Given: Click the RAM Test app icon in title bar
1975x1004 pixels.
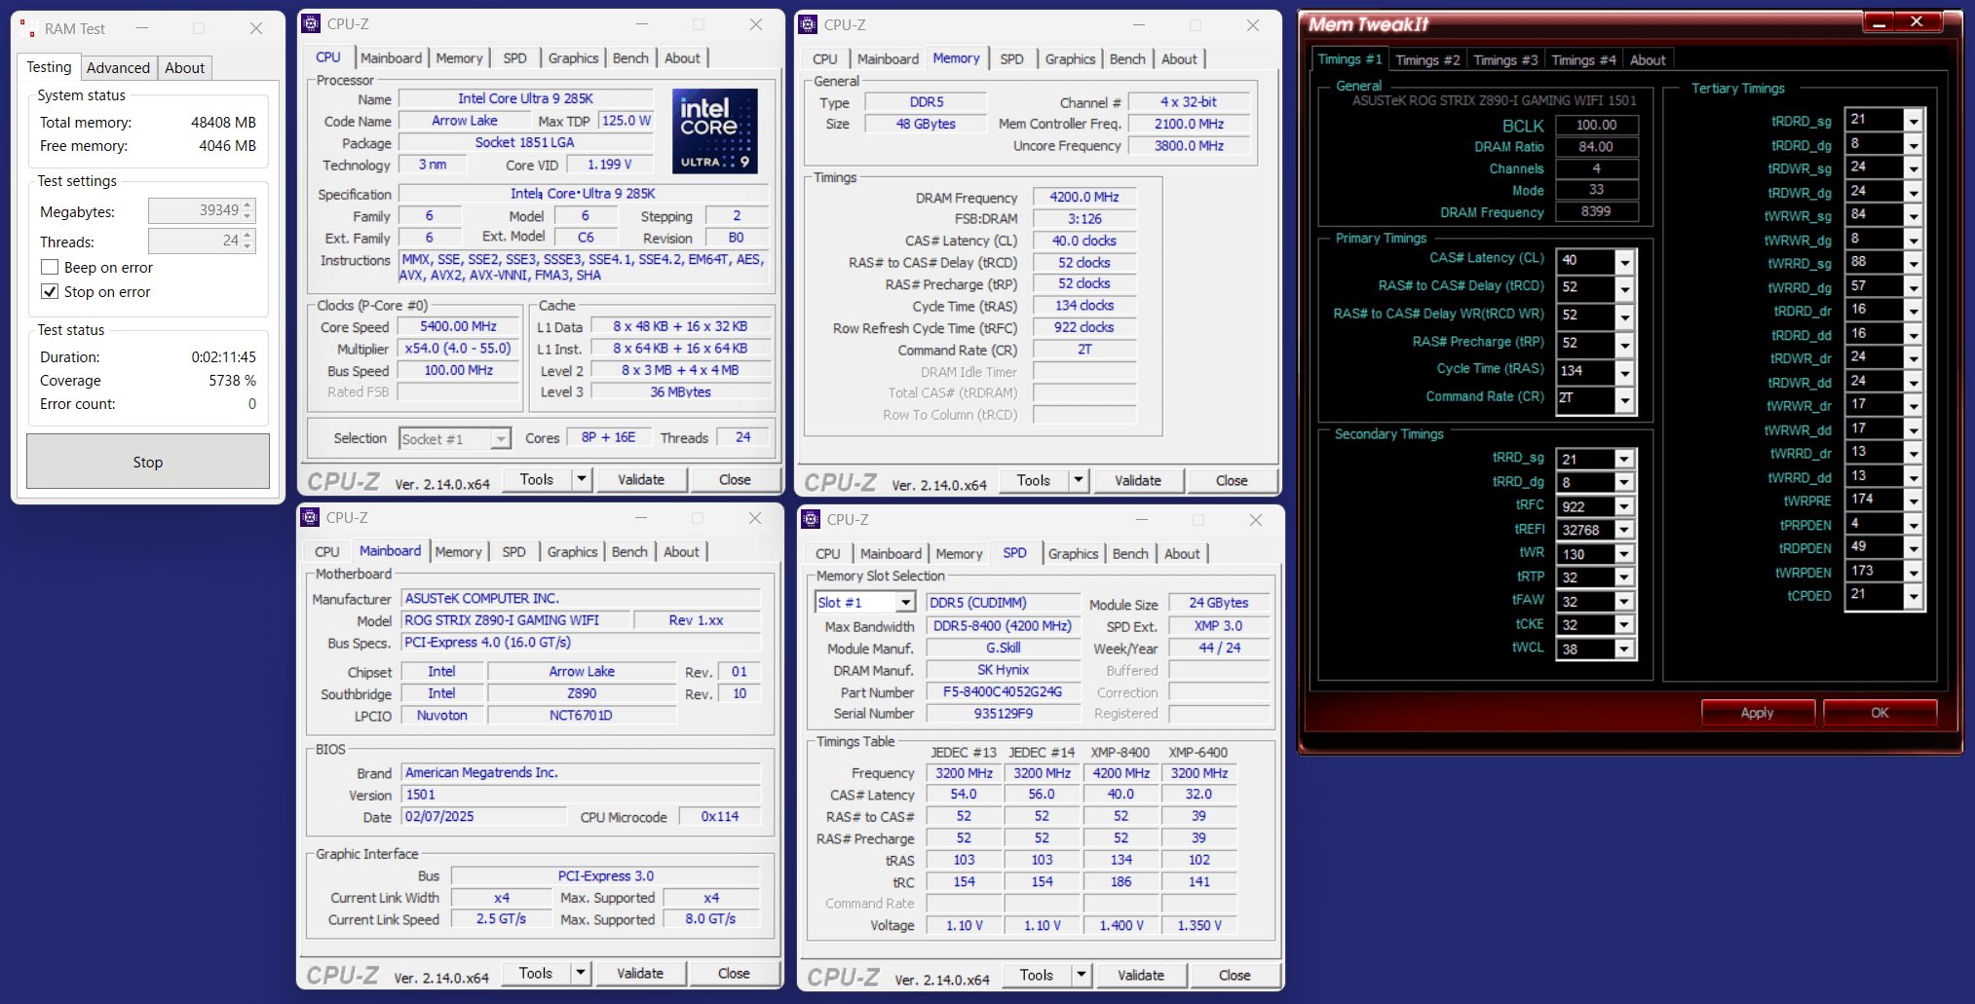Looking at the screenshot, I should click(27, 29).
